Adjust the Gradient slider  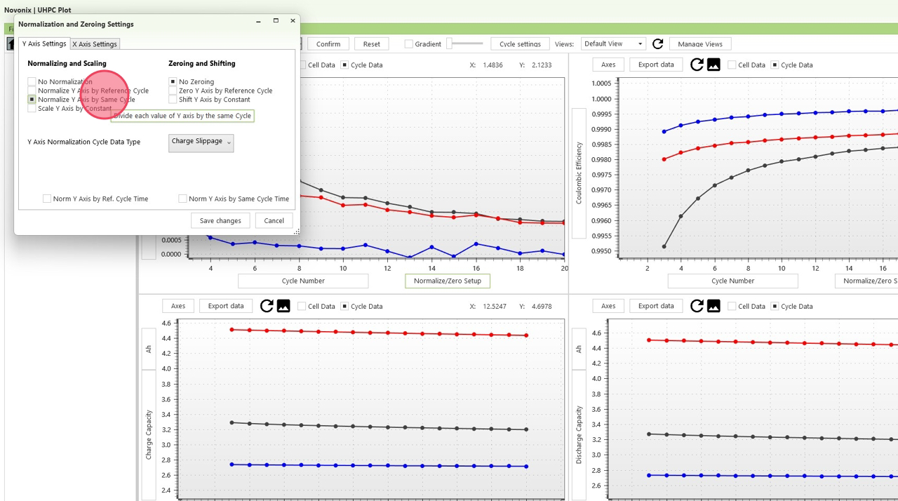pyautogui.click(x=464, y=44)
